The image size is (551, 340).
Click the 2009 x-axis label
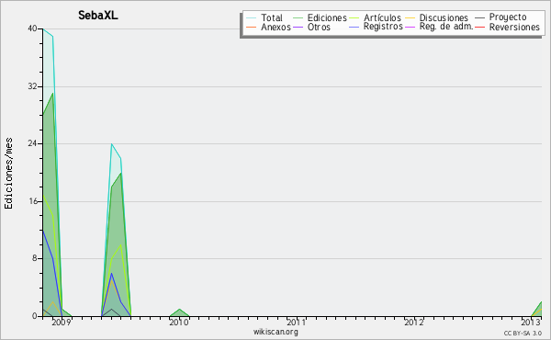point(62,322)
